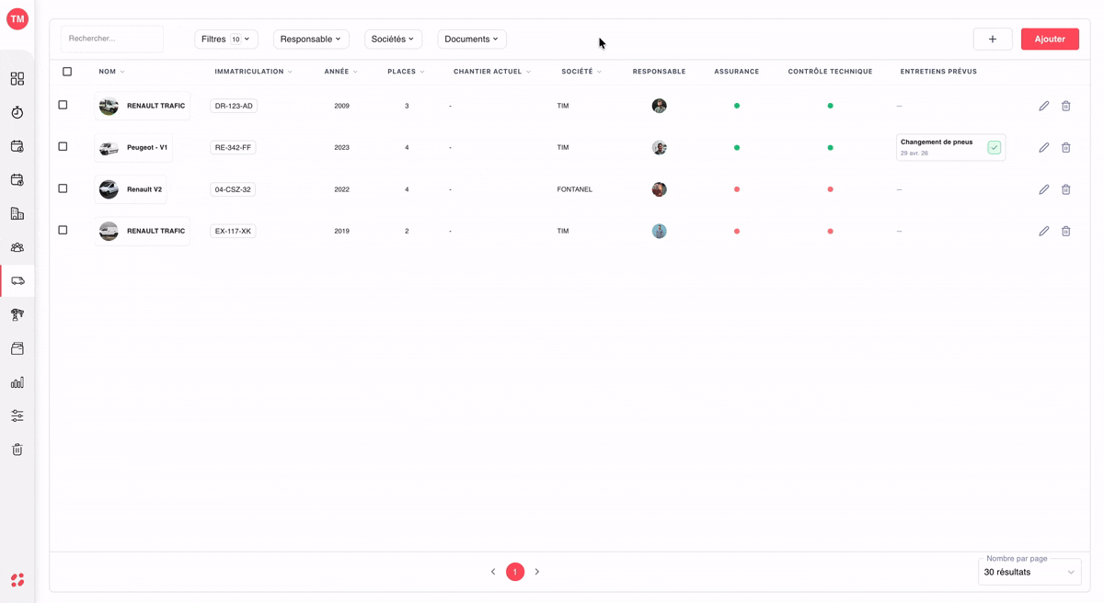Open the crane equipment icon in sidebar
Image resolution: width=1104 pixels, height=603 pixels.
[17, 314]
